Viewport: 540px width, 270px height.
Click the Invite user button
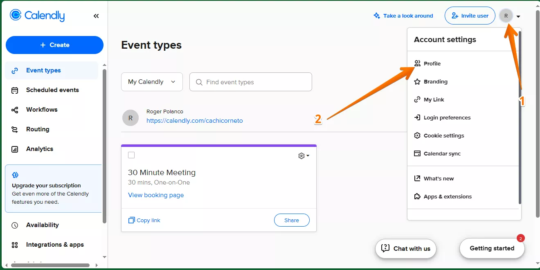click(x=470, y=16)
